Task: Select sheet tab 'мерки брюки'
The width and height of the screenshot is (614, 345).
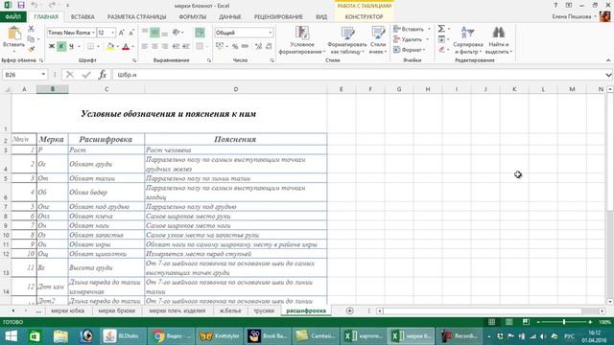Action: click(x=117, y=310)
